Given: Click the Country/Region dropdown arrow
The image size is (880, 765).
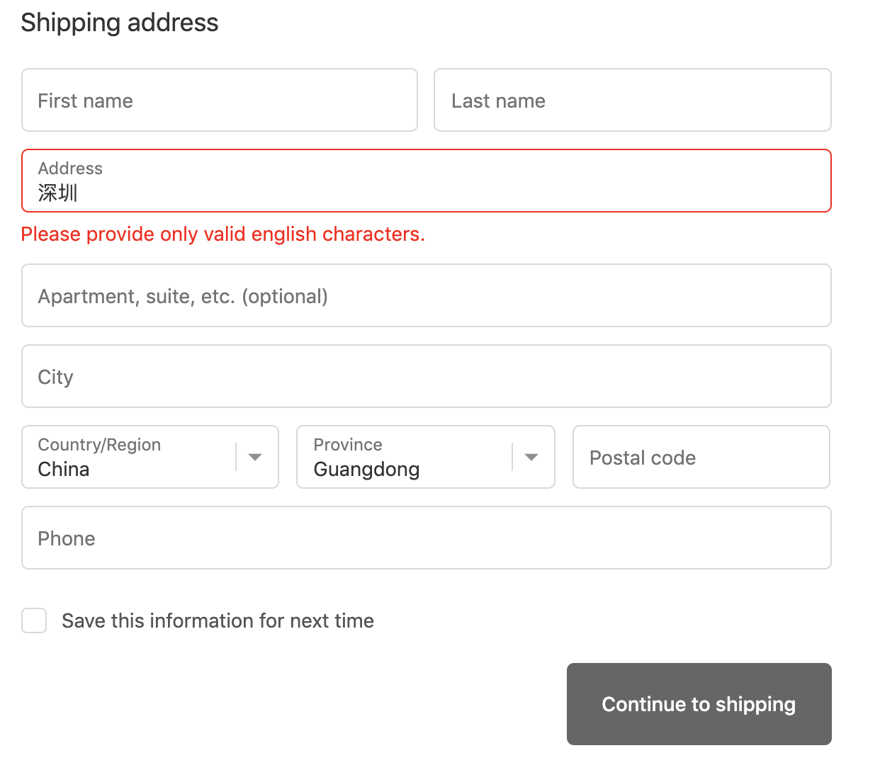Looking at the screenshot, I should (x=255, y=458).
